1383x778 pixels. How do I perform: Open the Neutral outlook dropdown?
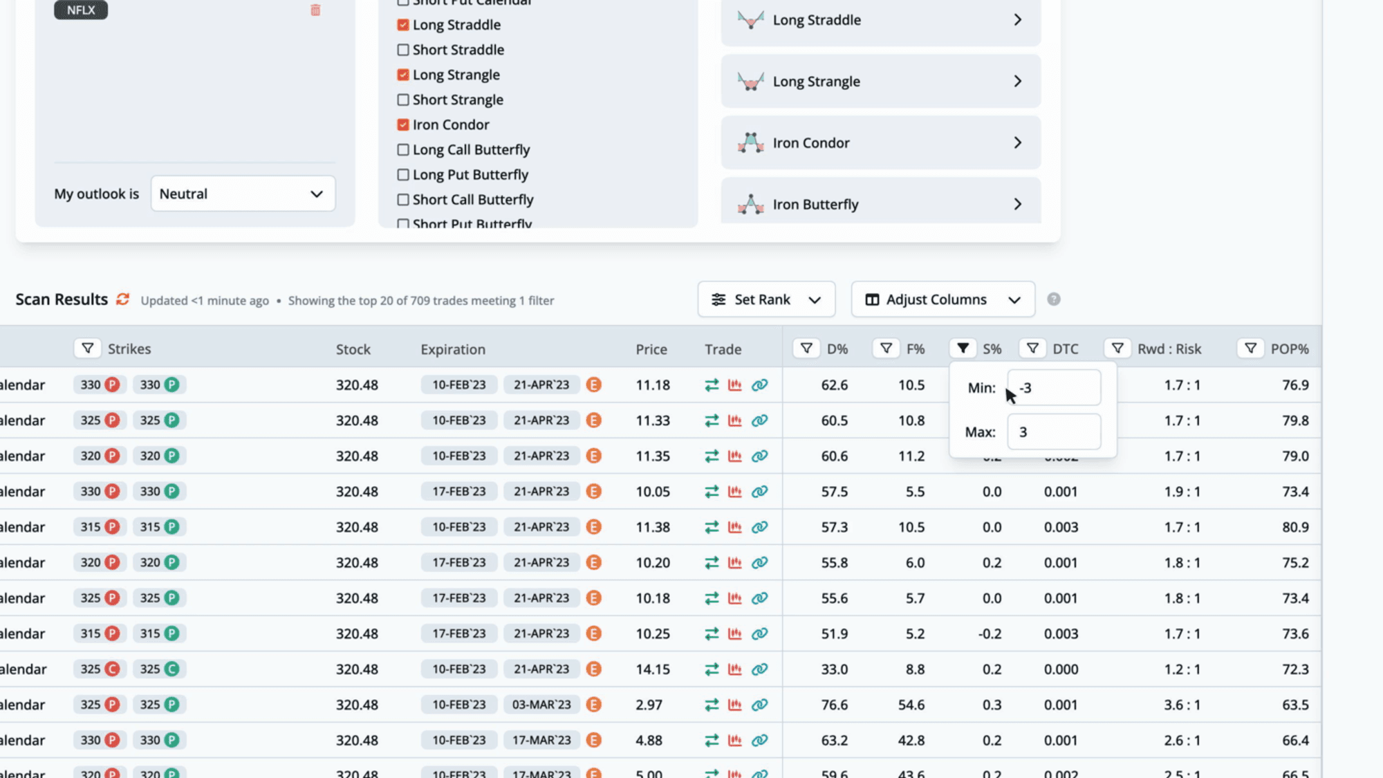243,194
